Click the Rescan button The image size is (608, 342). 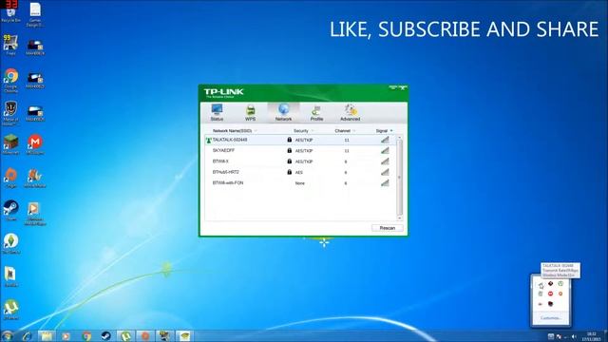(388, 228)
